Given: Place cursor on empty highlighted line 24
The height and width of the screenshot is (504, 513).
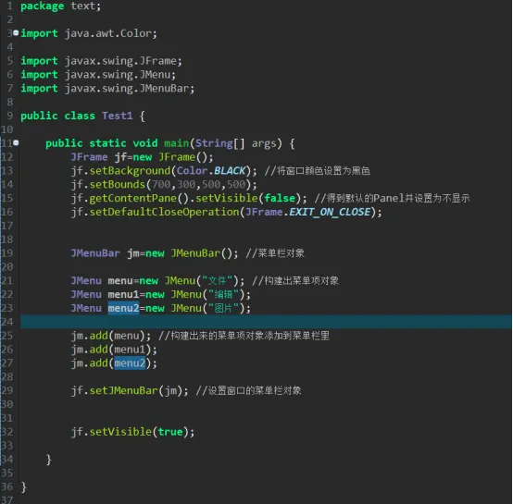Looking at the screenshot, I should 266,322.
